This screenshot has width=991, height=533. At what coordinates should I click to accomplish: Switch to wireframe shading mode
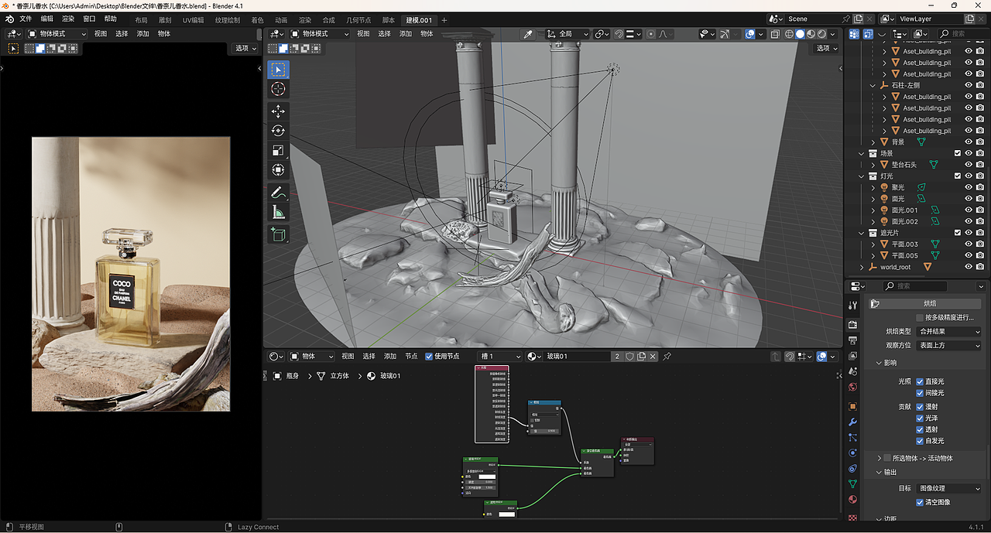[789, 34]
